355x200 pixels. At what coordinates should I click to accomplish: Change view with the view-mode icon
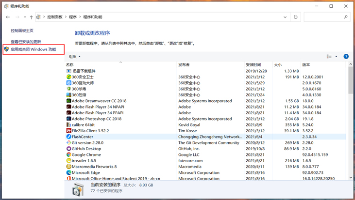pos(329,57)
